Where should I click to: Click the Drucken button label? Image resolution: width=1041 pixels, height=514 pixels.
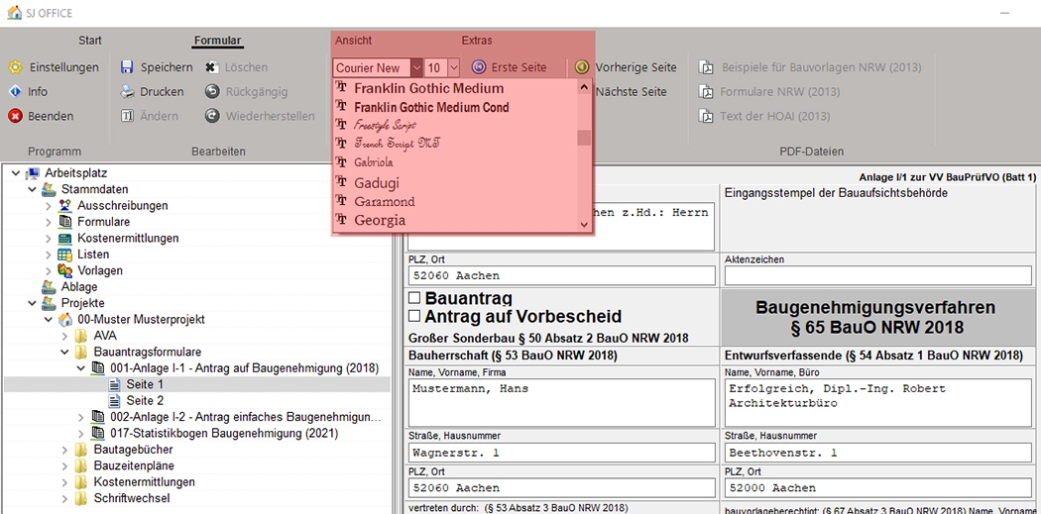(162, 91)
